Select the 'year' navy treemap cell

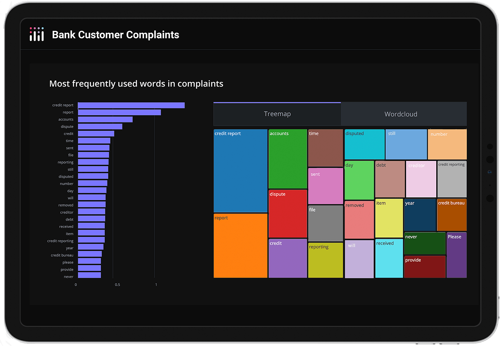click(420, 214)
